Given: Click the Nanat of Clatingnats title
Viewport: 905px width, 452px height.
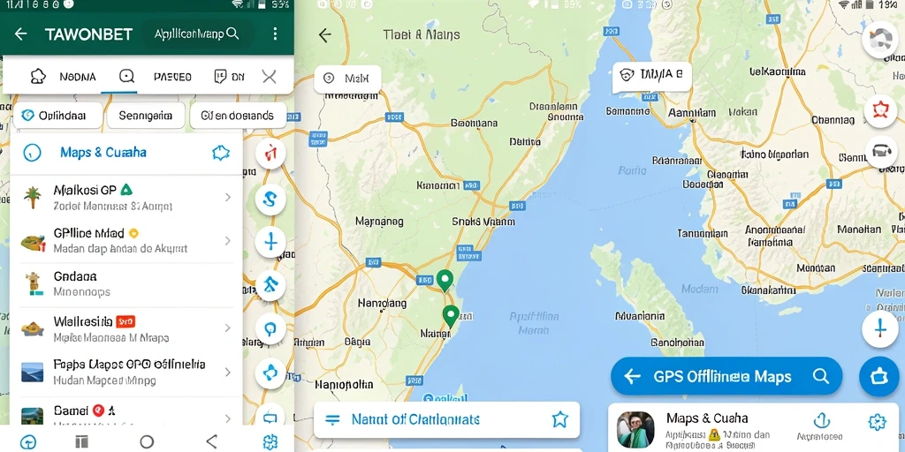Looking at the screenshot, I should (x=415, y=419).
